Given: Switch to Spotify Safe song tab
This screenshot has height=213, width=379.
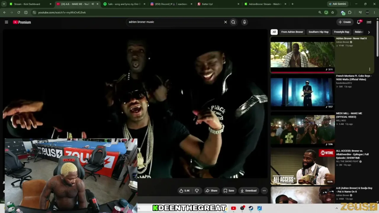Looking at the screenshot, I should point(125,4).
